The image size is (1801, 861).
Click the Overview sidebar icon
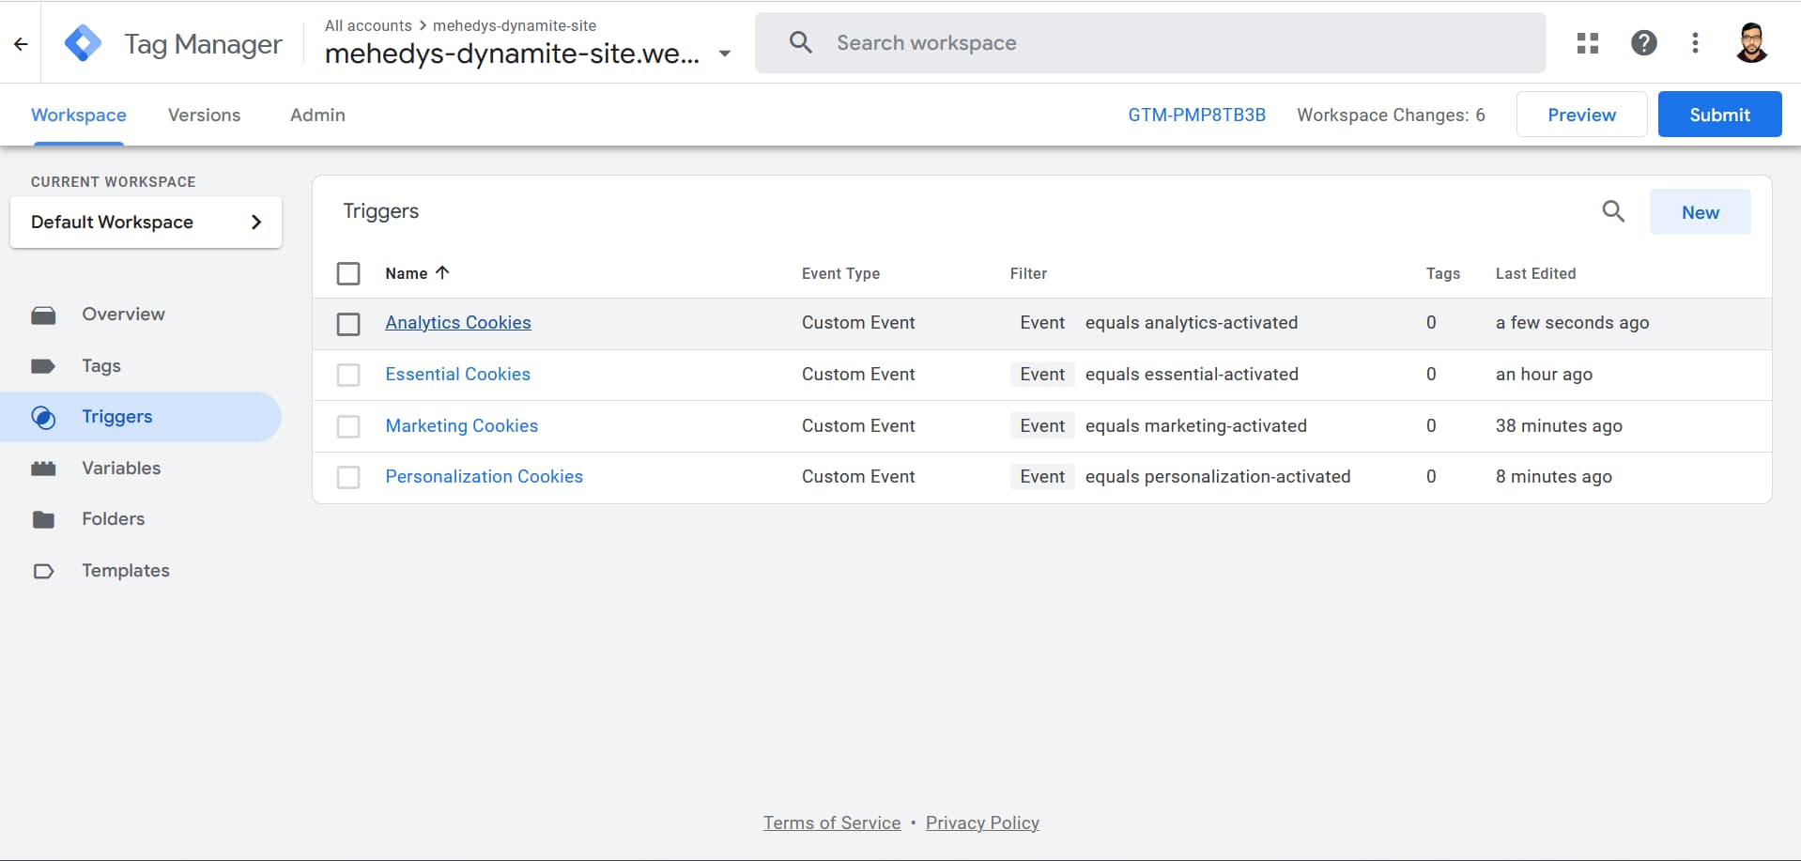pyautogui.click(x=43, y=315)
